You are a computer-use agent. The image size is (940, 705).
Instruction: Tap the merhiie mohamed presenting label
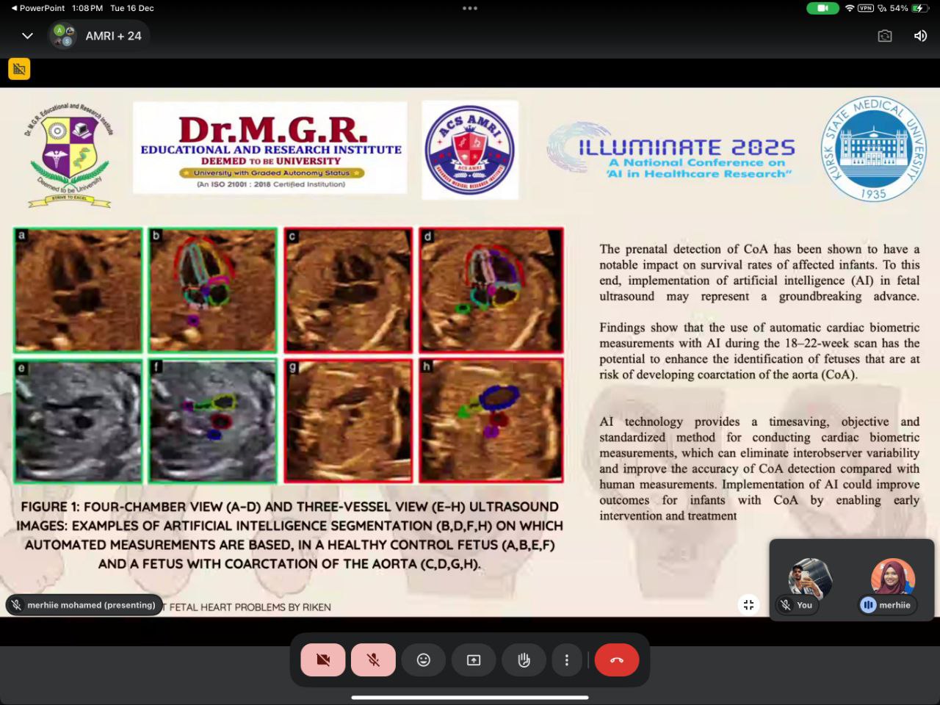click(84, 605)
